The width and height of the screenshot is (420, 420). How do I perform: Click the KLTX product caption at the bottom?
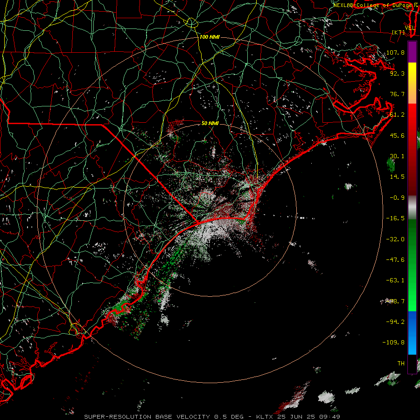coord(212,417)
